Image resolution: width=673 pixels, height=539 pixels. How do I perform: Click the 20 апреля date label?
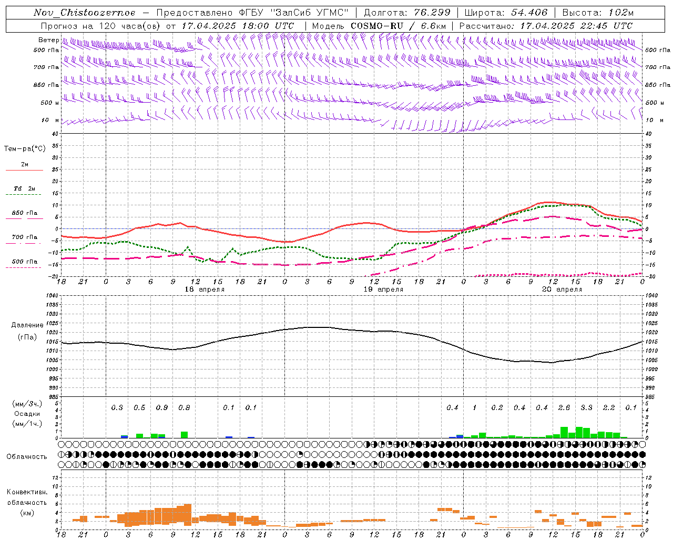point(562,290)
